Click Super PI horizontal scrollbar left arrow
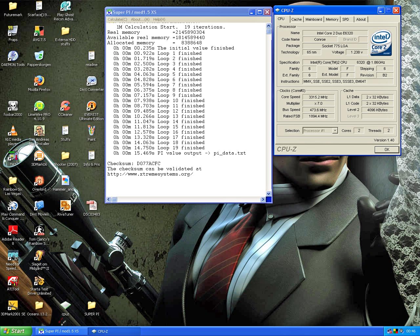The image size is (420, 336). tap(109, 199)
